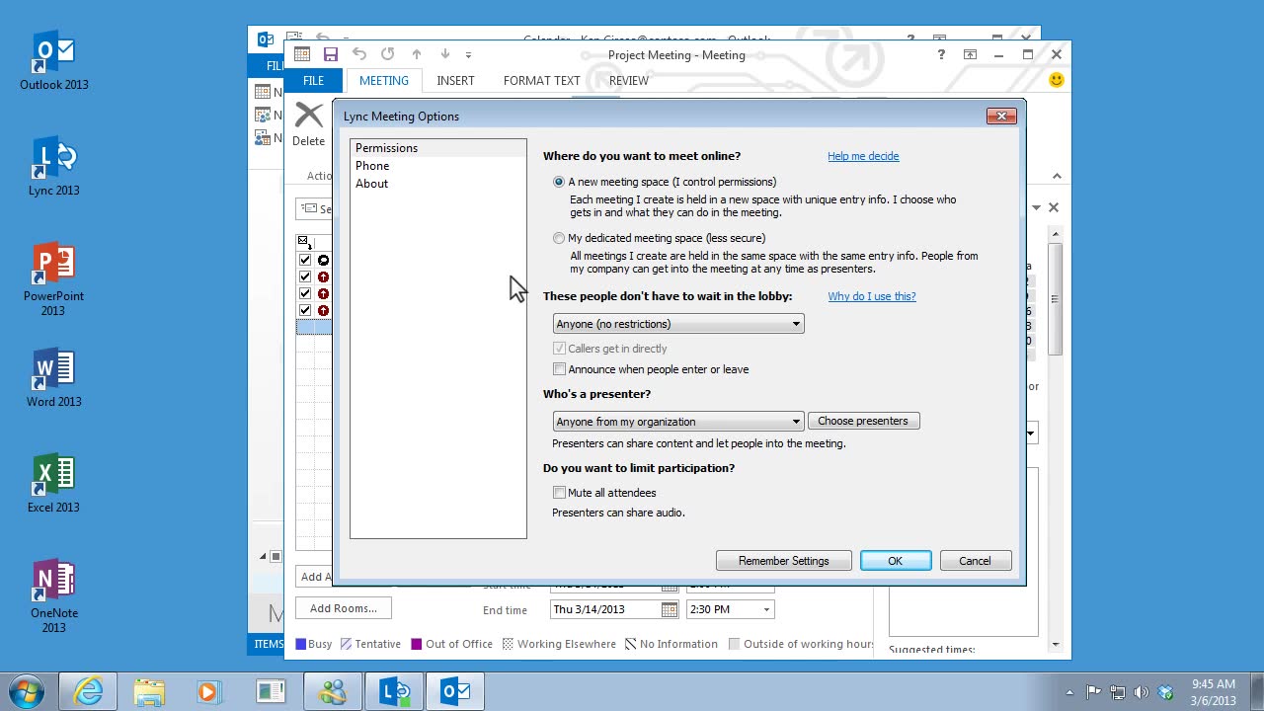The height and width of the screenshot is (711, 1264).
Task: Open the Word 2013 desktop shortcut
Action: (53, 378)
